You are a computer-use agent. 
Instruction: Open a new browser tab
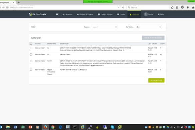point(19,2)
